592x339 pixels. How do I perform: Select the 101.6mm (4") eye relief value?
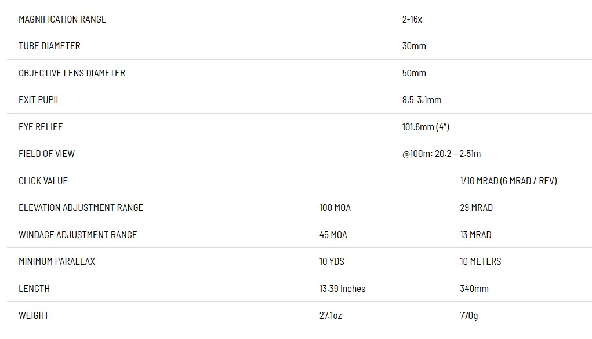(x=426, y=127)
